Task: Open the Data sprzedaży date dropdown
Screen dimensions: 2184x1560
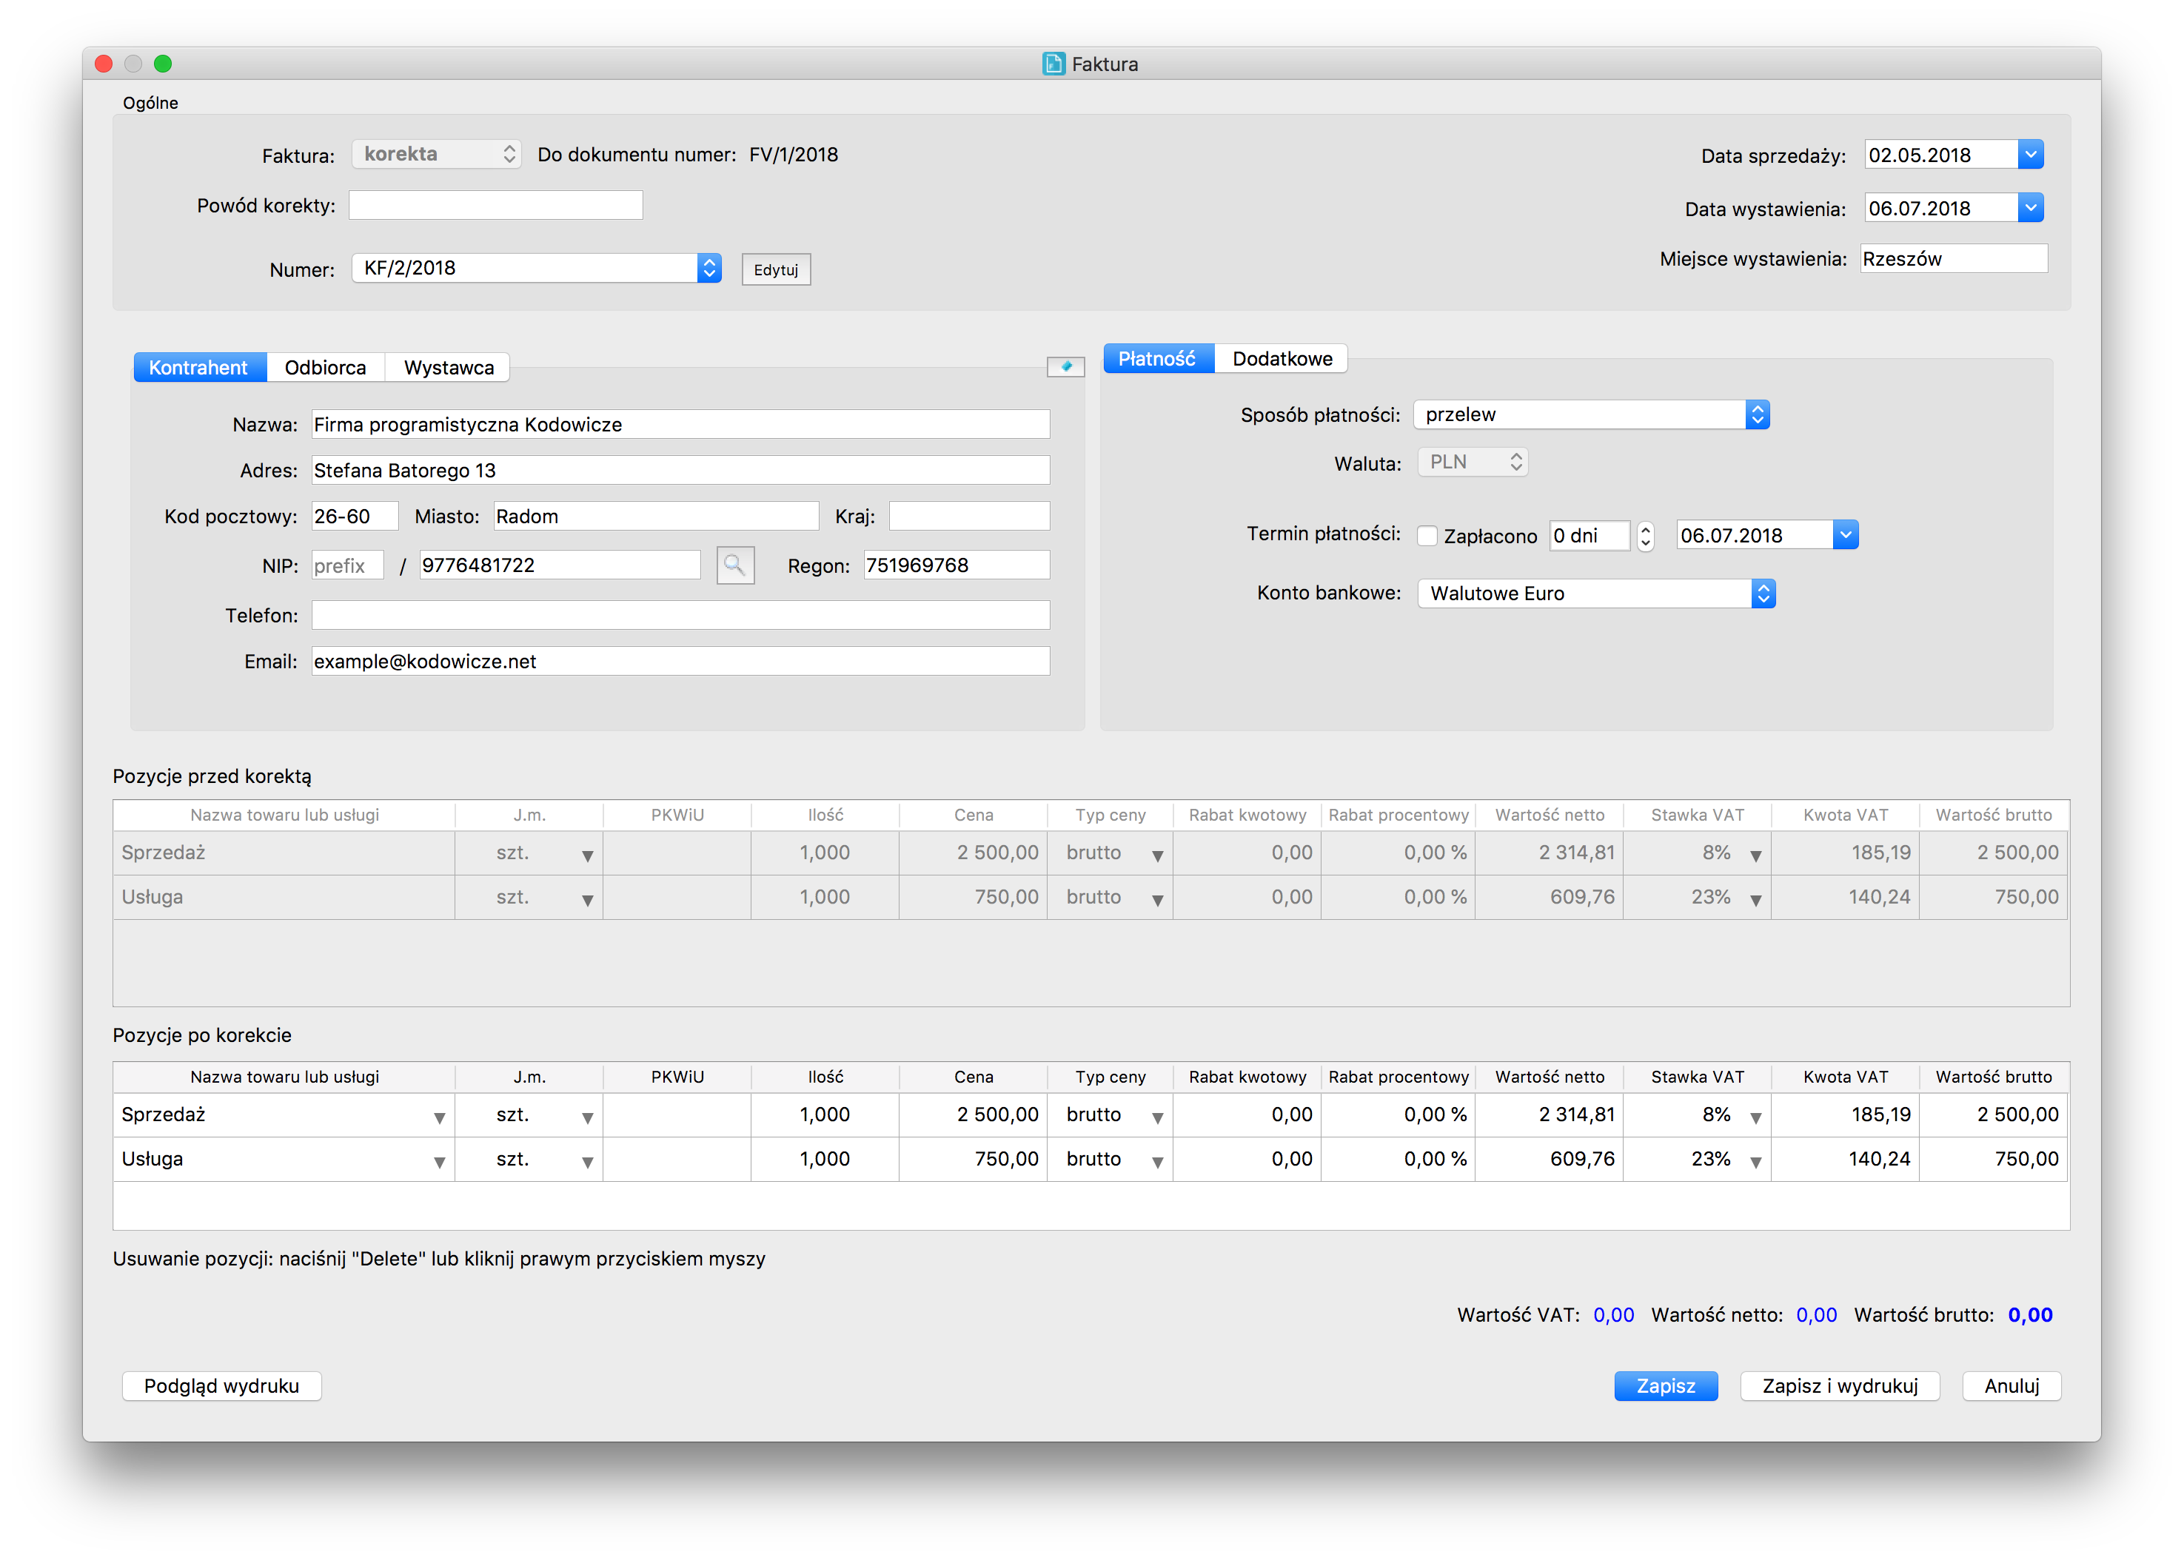Action: click(x=2030, y=155)
